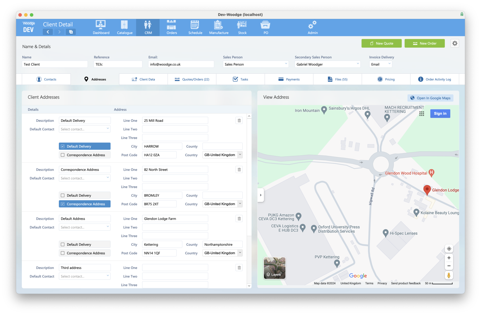481x315 pixels.
Task: Zoom in on the map
Action: 449,258
